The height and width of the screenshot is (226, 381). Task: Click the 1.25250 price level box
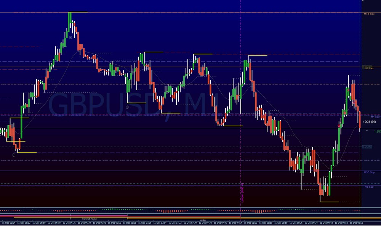pos(367,147)
